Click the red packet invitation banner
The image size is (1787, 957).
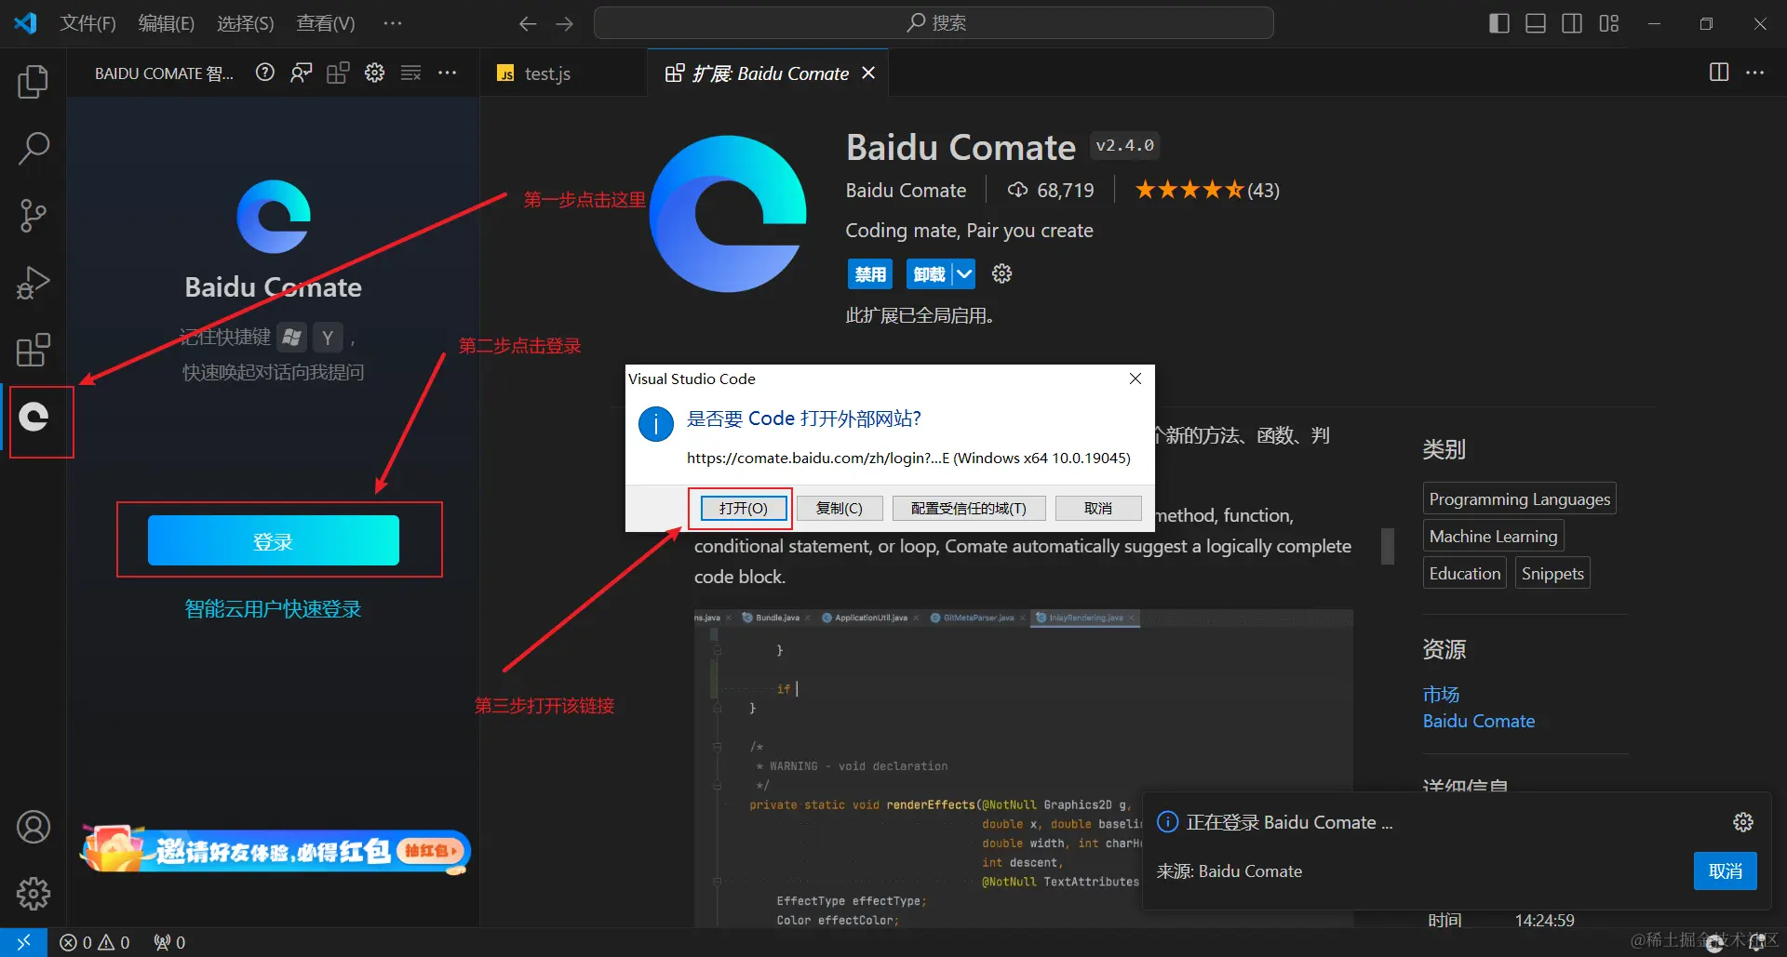tap(275, 849)
